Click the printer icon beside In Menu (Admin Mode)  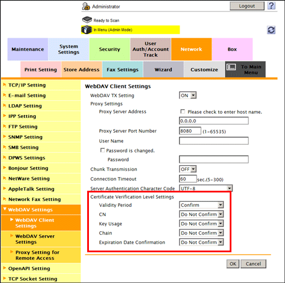(87, 30)
